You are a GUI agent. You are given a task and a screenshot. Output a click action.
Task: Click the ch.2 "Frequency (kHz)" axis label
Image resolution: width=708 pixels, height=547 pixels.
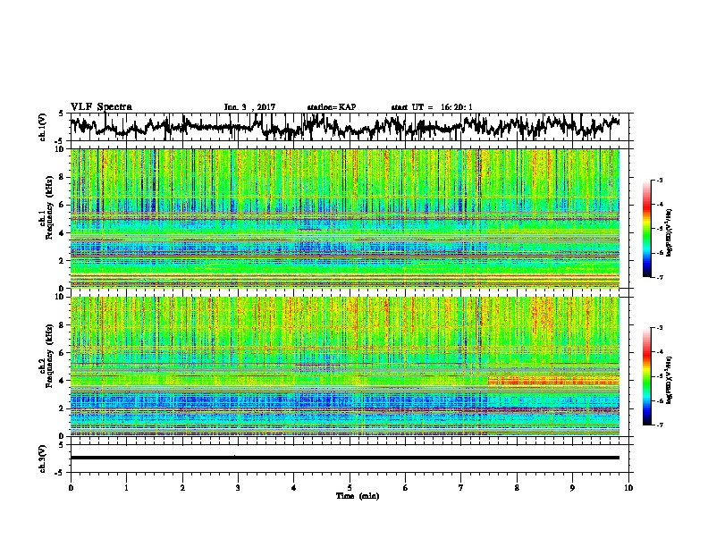pos(49,356)
